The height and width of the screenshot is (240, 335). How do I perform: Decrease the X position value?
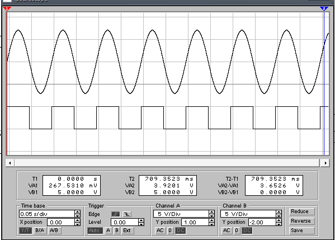[x=77, y=224]
